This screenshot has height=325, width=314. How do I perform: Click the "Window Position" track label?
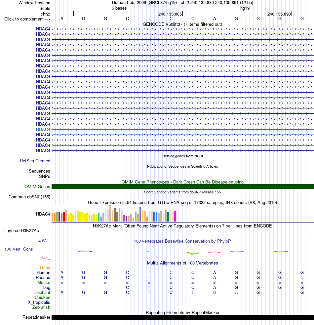(34, 3)
